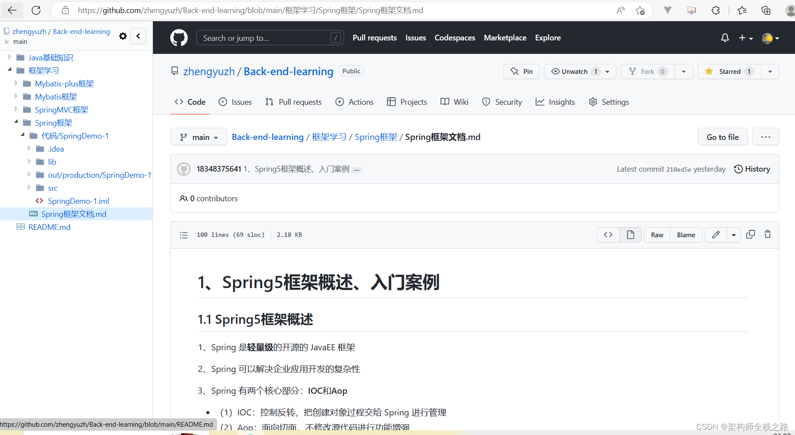
Task: Open Explore in the top navigation
Action: [548, 38]
